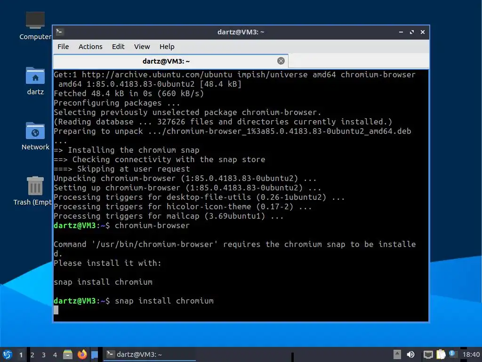Click the 'Processing triggers for mailcap' line
482x362 pixels.
169,216
